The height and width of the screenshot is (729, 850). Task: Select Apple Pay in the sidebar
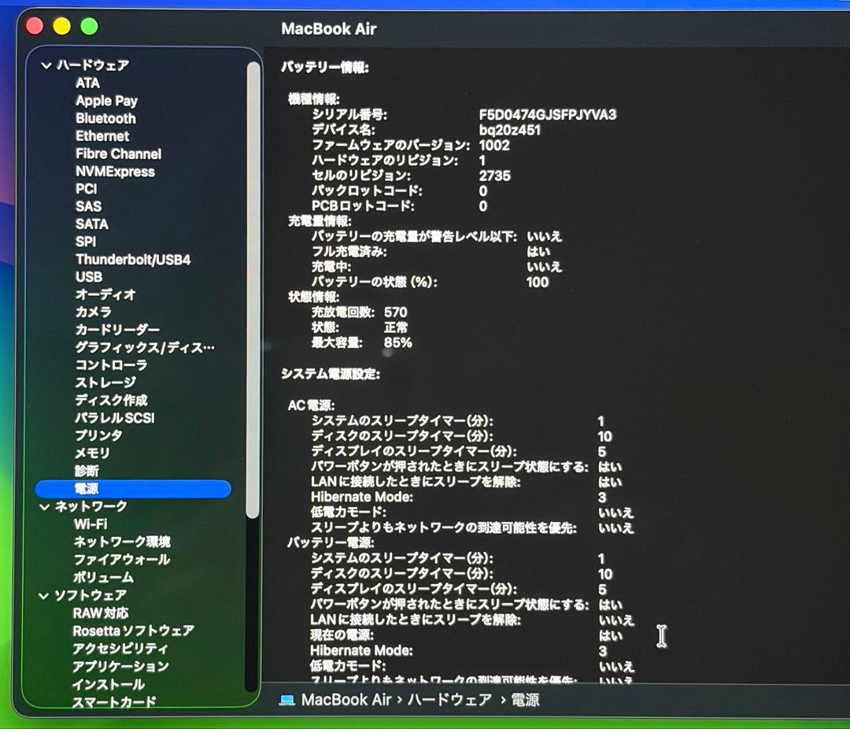click(106, 101)
